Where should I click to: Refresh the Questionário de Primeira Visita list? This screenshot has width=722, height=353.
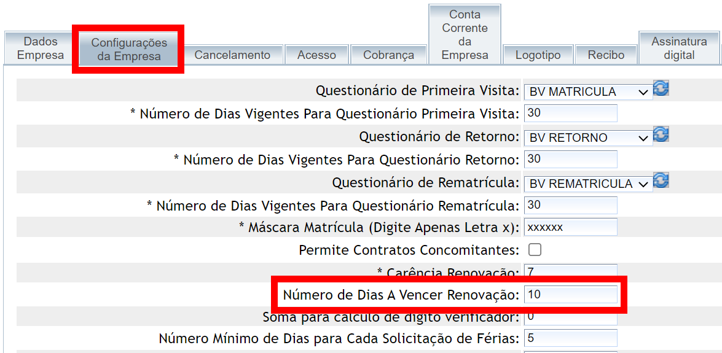[661, 88]
